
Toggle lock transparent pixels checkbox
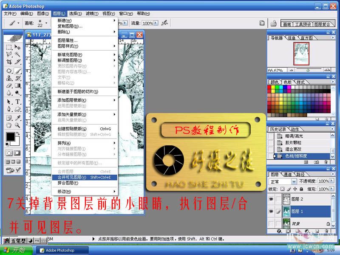click(282, 189)
